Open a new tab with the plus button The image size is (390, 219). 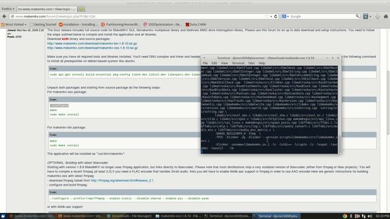[81, 9]
